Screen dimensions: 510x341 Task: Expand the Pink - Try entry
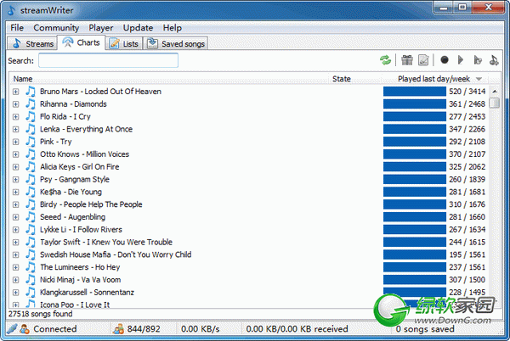(x=15, y=142)
